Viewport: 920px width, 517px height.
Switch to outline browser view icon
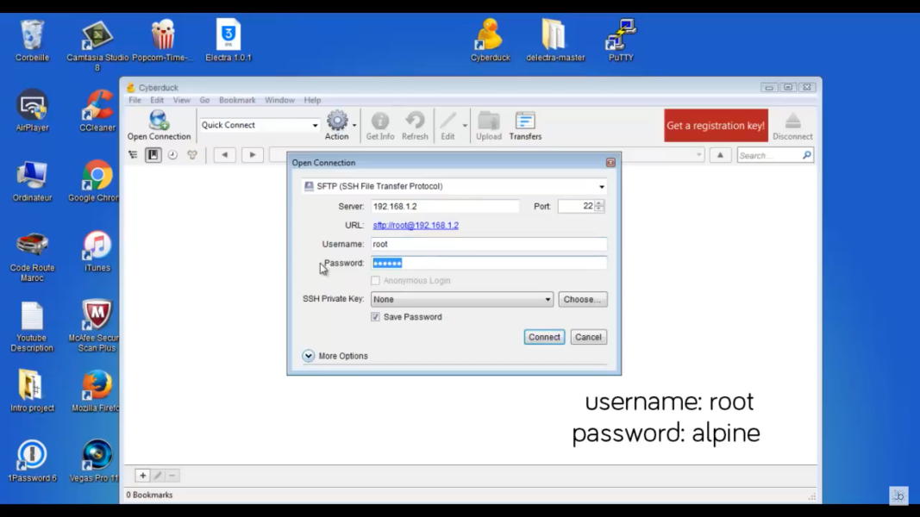tap(133, 155)
